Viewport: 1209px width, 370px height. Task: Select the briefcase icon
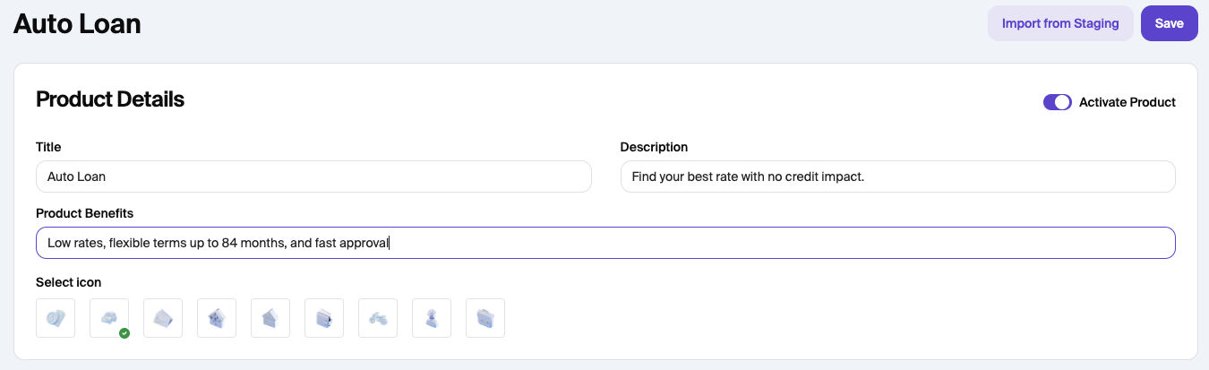(485, 318)
